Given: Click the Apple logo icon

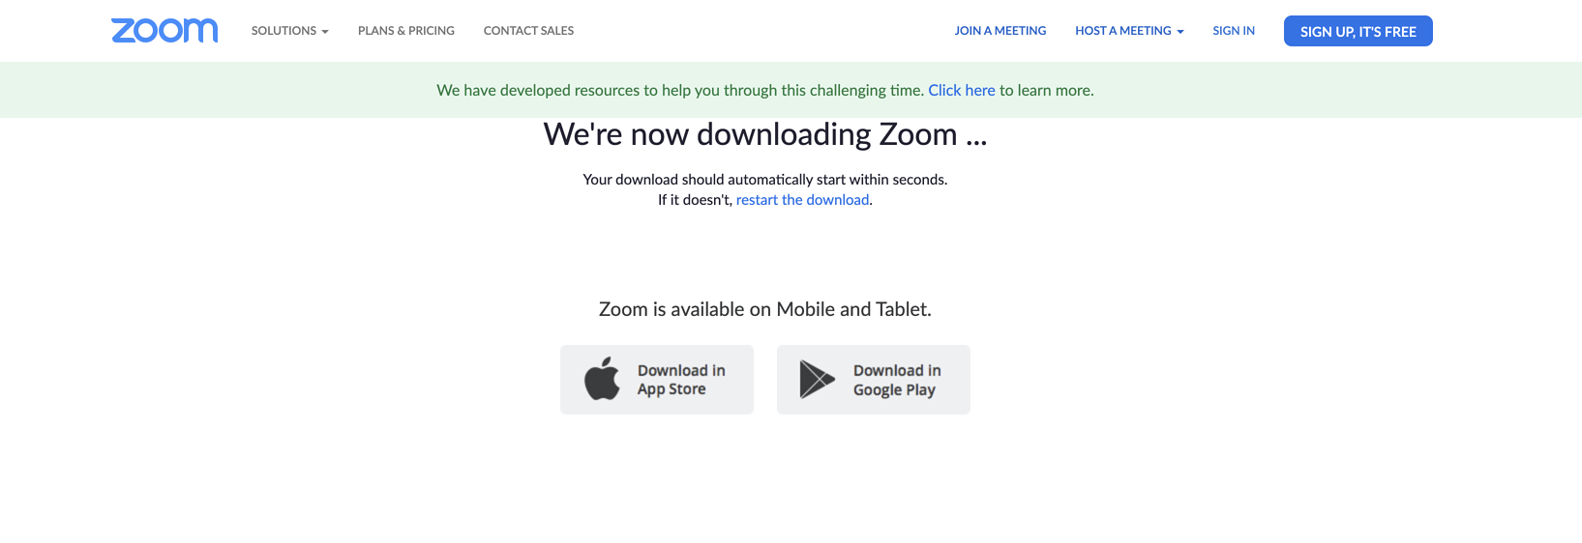Looking at the screenshot, I should tap(602, 379).
